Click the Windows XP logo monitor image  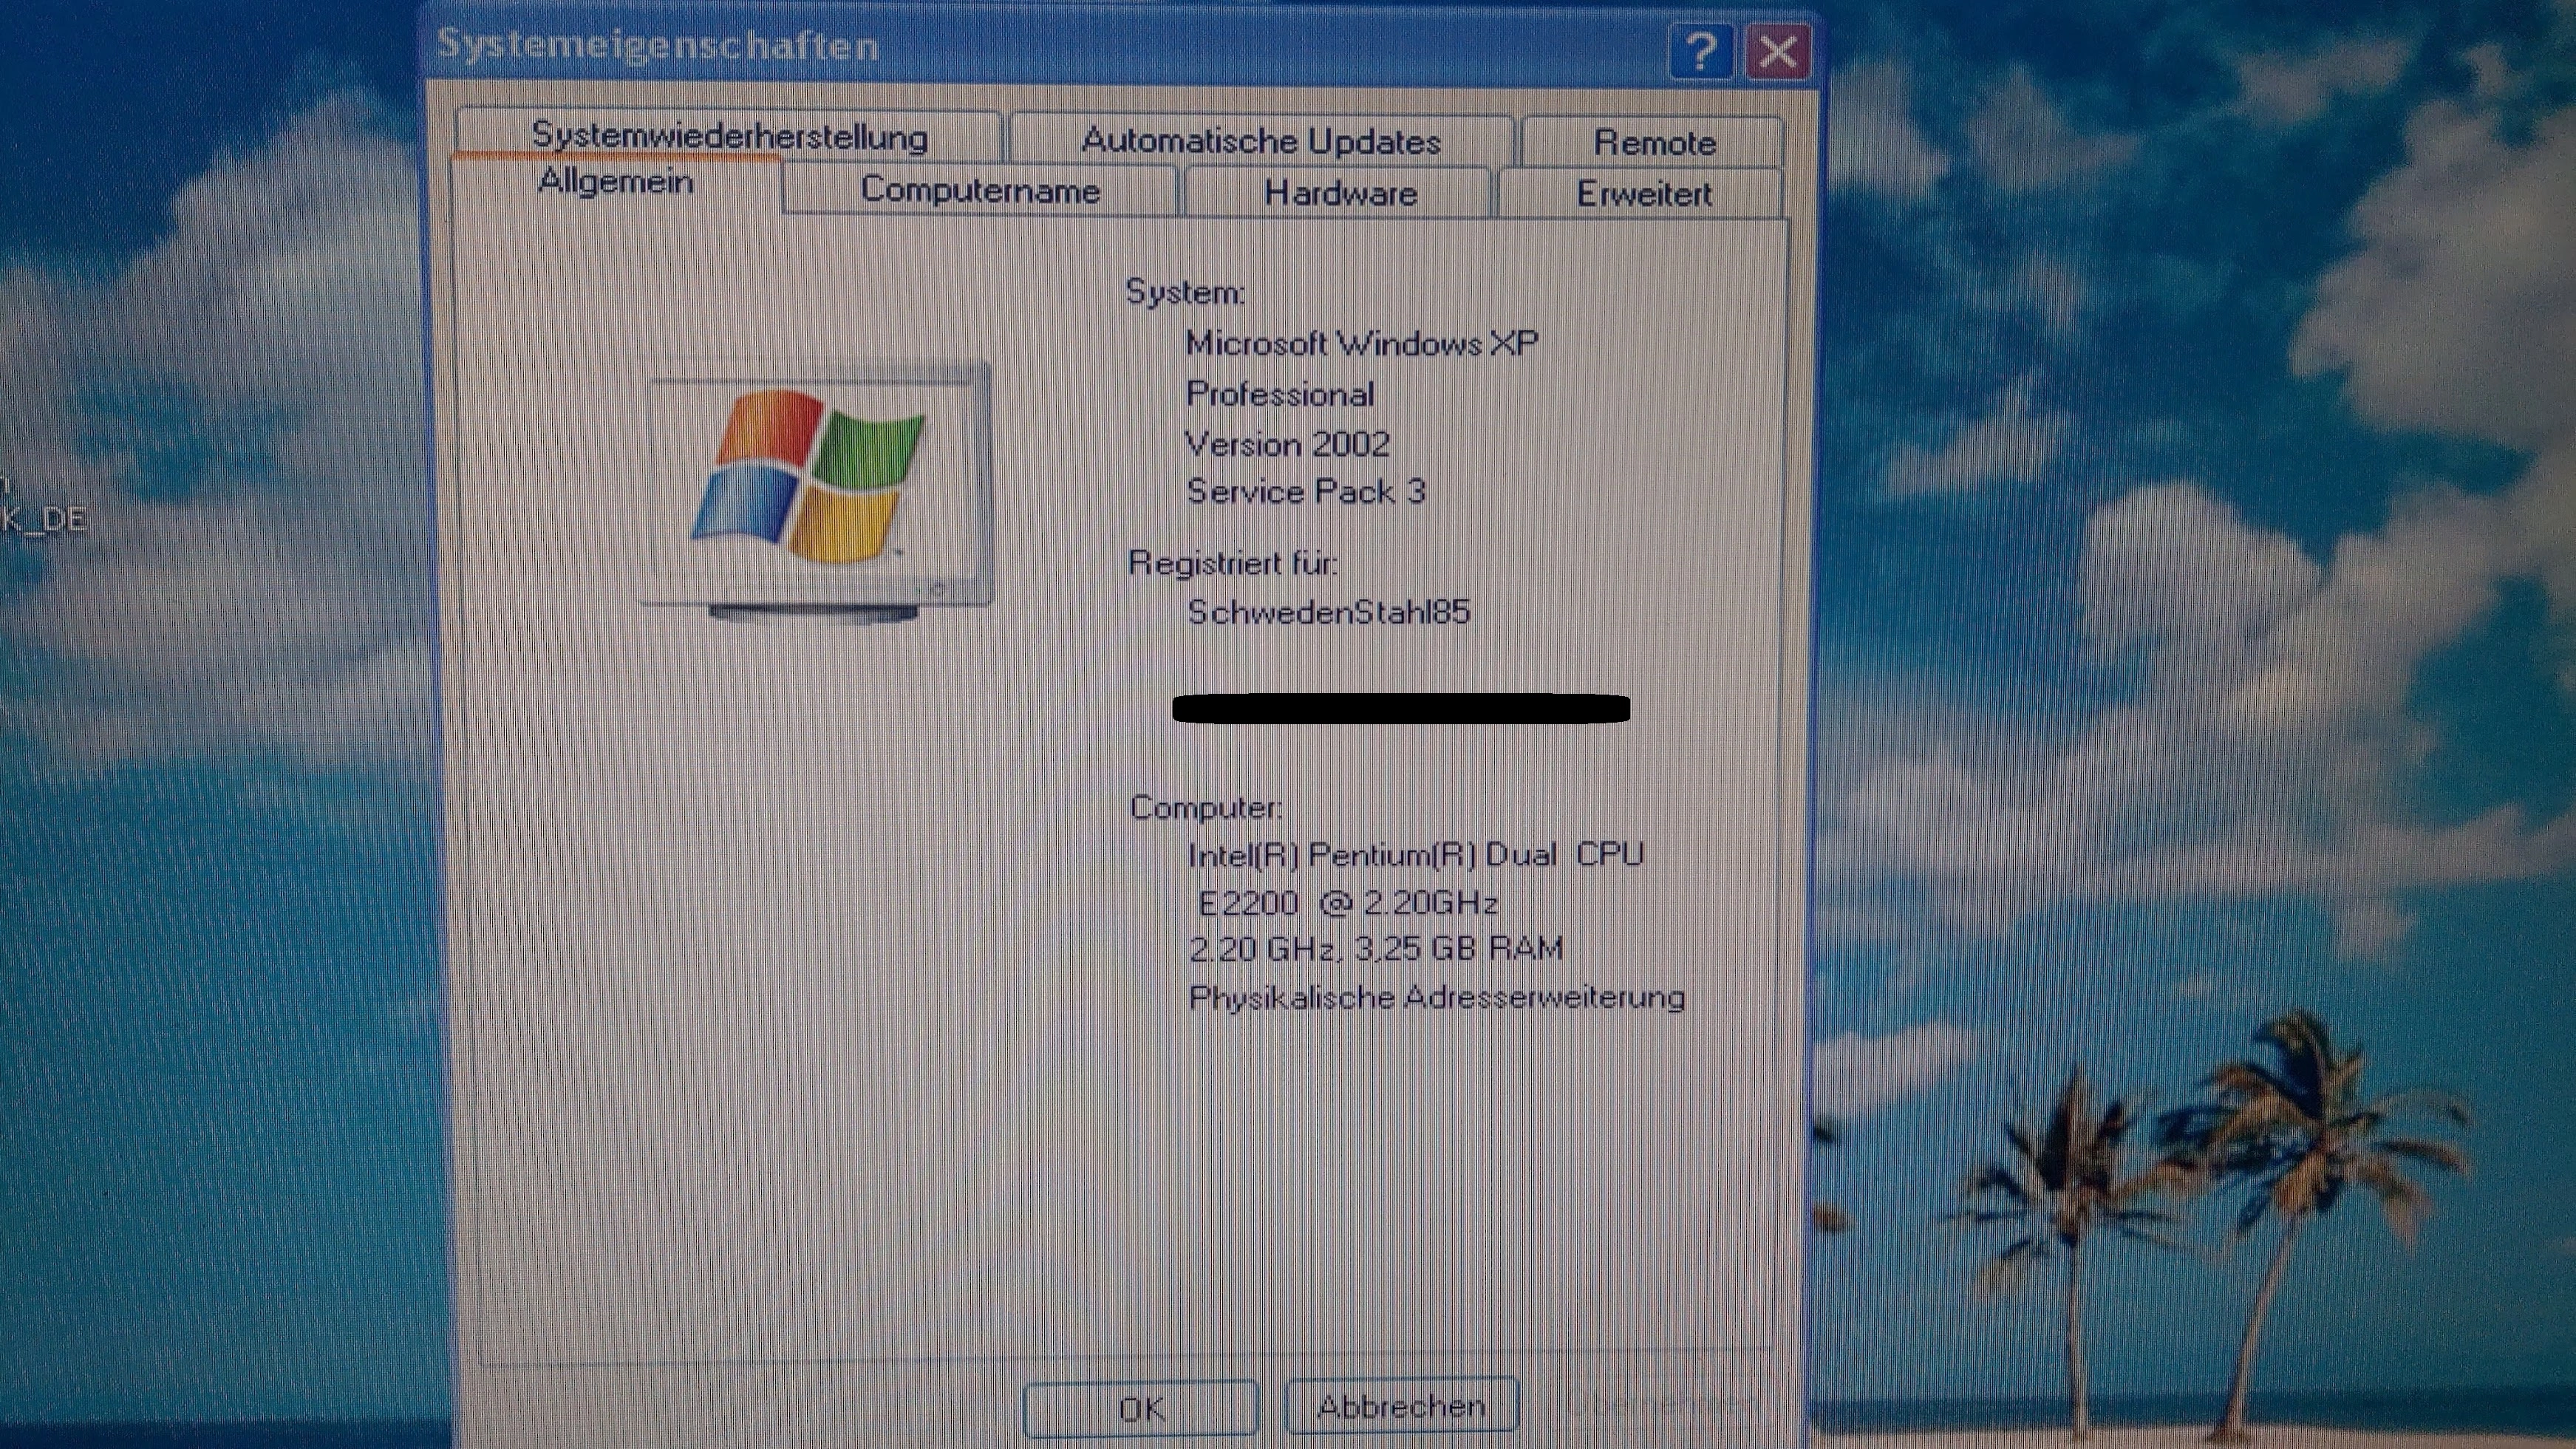coord(817,492)
